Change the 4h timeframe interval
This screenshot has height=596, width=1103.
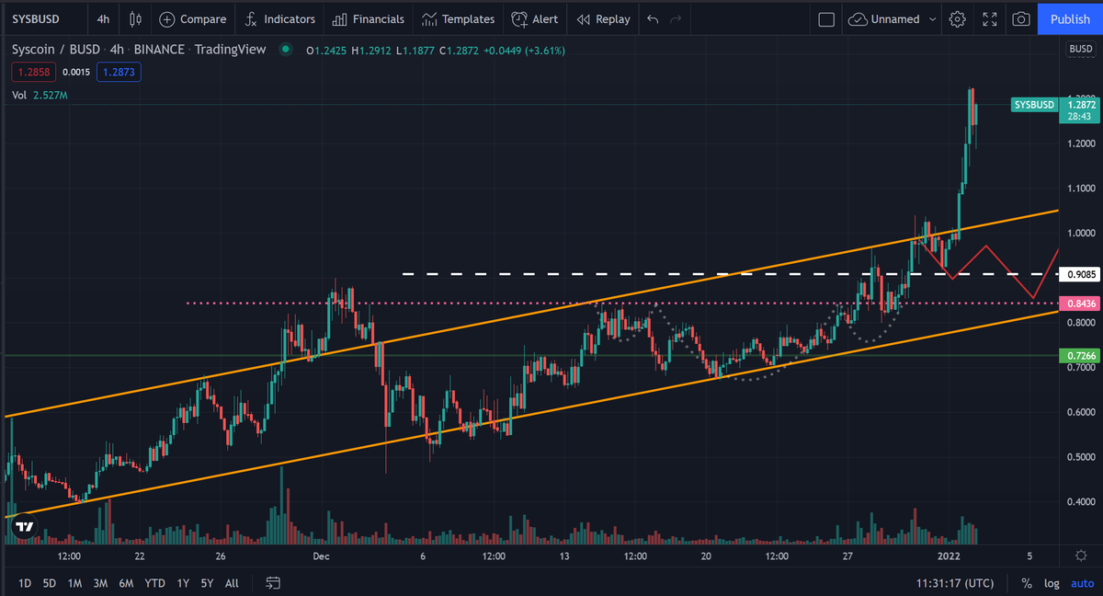click(x=103, y=18)
